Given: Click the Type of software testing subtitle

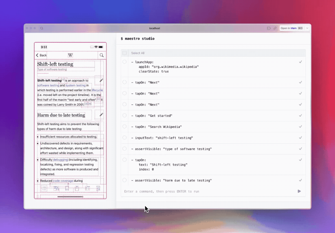Looking at the screenshot, I should [52, 69].
